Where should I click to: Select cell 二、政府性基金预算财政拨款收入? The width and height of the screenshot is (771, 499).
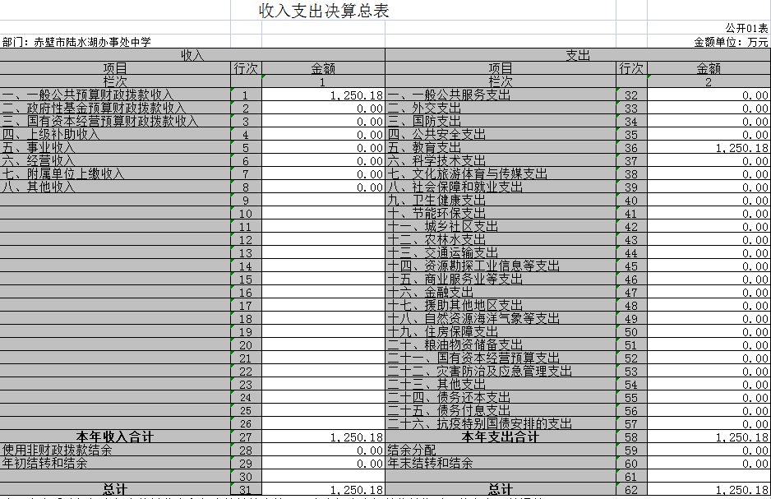[115, 109]
